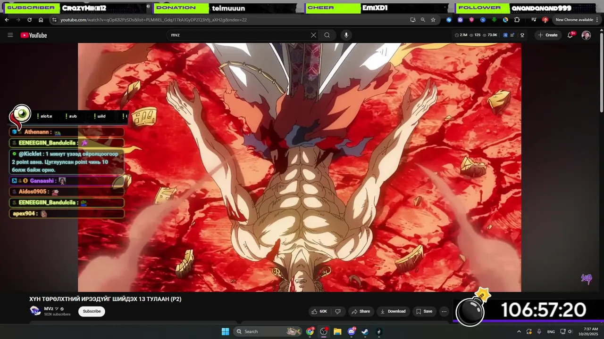Go back to the previous page
This screenshot has height=339, width=604.
coord(7,20)
